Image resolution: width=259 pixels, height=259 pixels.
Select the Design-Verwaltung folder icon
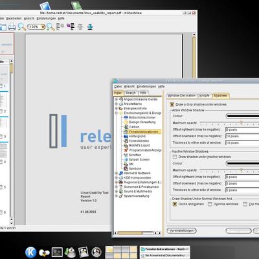pos(126,122)
